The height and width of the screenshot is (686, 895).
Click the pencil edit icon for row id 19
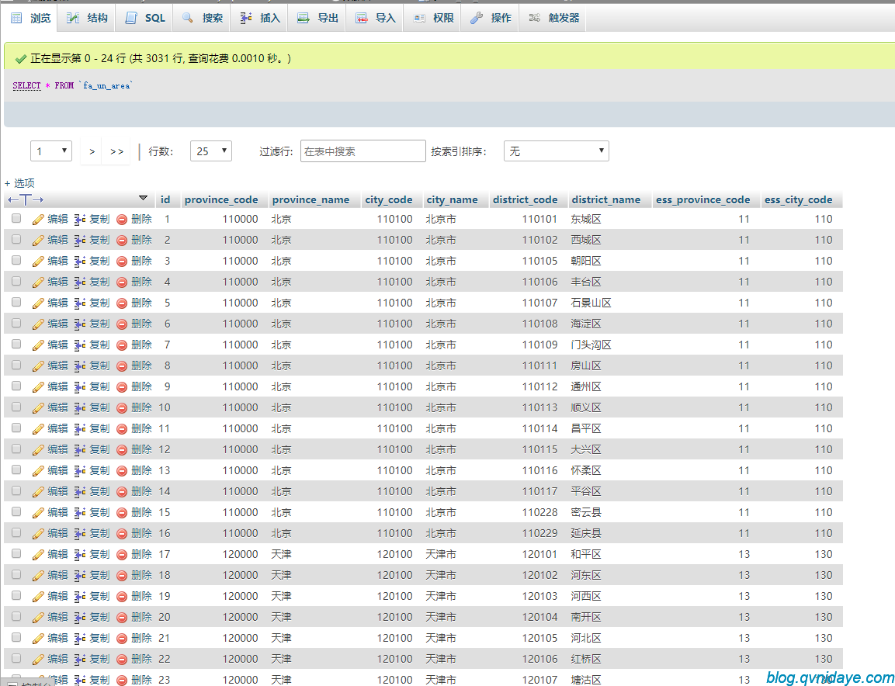(38, 597)
